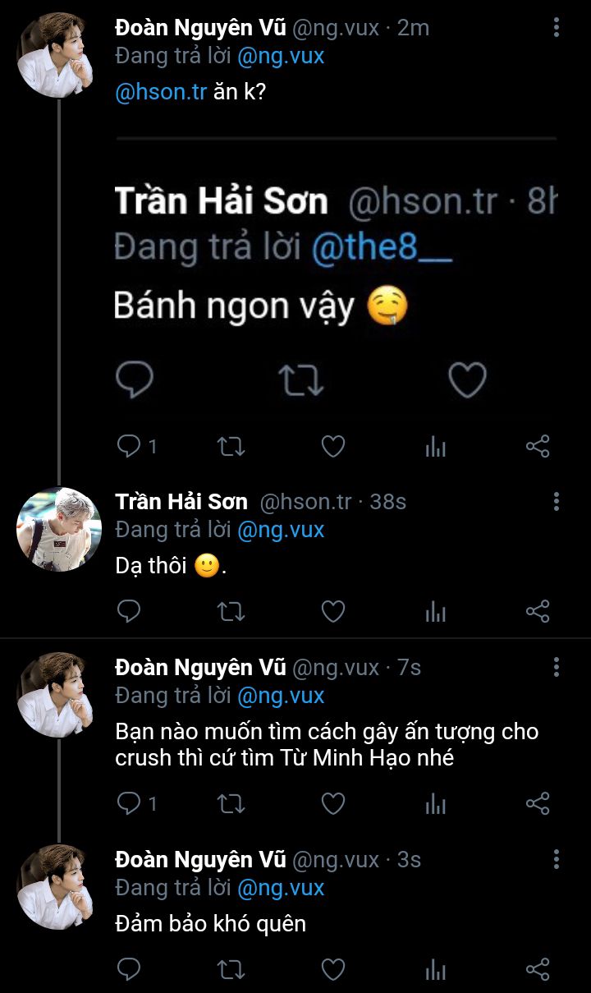This screenshot has width=591, height=993.
Task: Like the "Dạ thôi" reply
Action: 332,611
